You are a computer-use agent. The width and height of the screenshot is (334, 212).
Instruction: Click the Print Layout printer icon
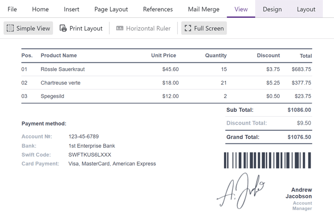coord(63,28)
